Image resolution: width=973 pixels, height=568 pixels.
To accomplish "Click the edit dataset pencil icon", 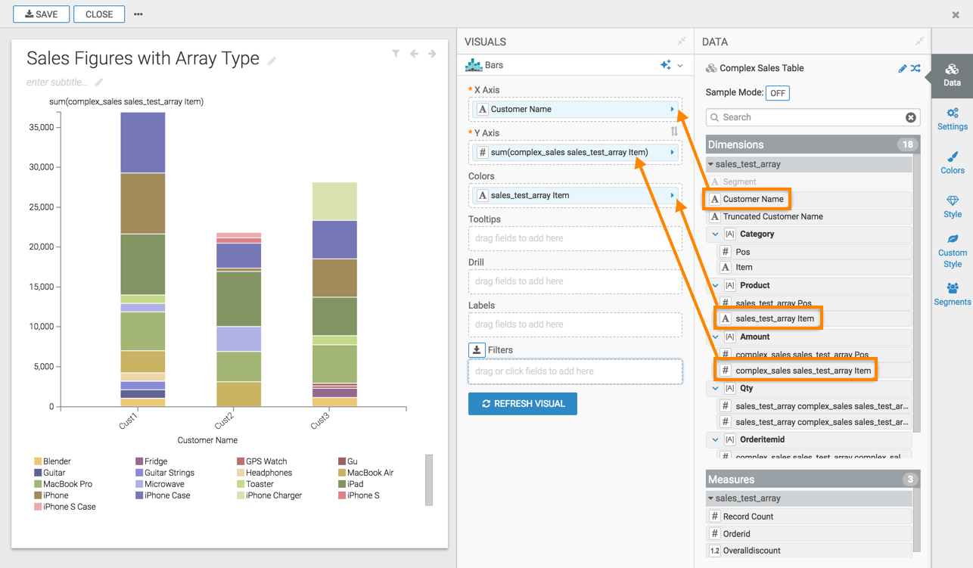I will tap(902, 68).
